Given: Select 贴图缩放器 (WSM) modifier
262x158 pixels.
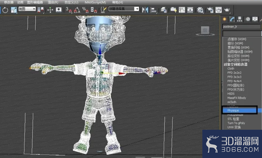Looking at the screenshot, I should 240,52.
